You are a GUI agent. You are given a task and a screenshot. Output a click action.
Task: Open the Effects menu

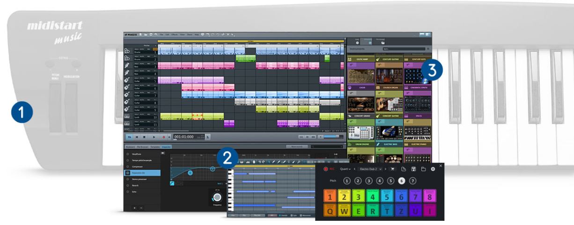coord(175,35)
